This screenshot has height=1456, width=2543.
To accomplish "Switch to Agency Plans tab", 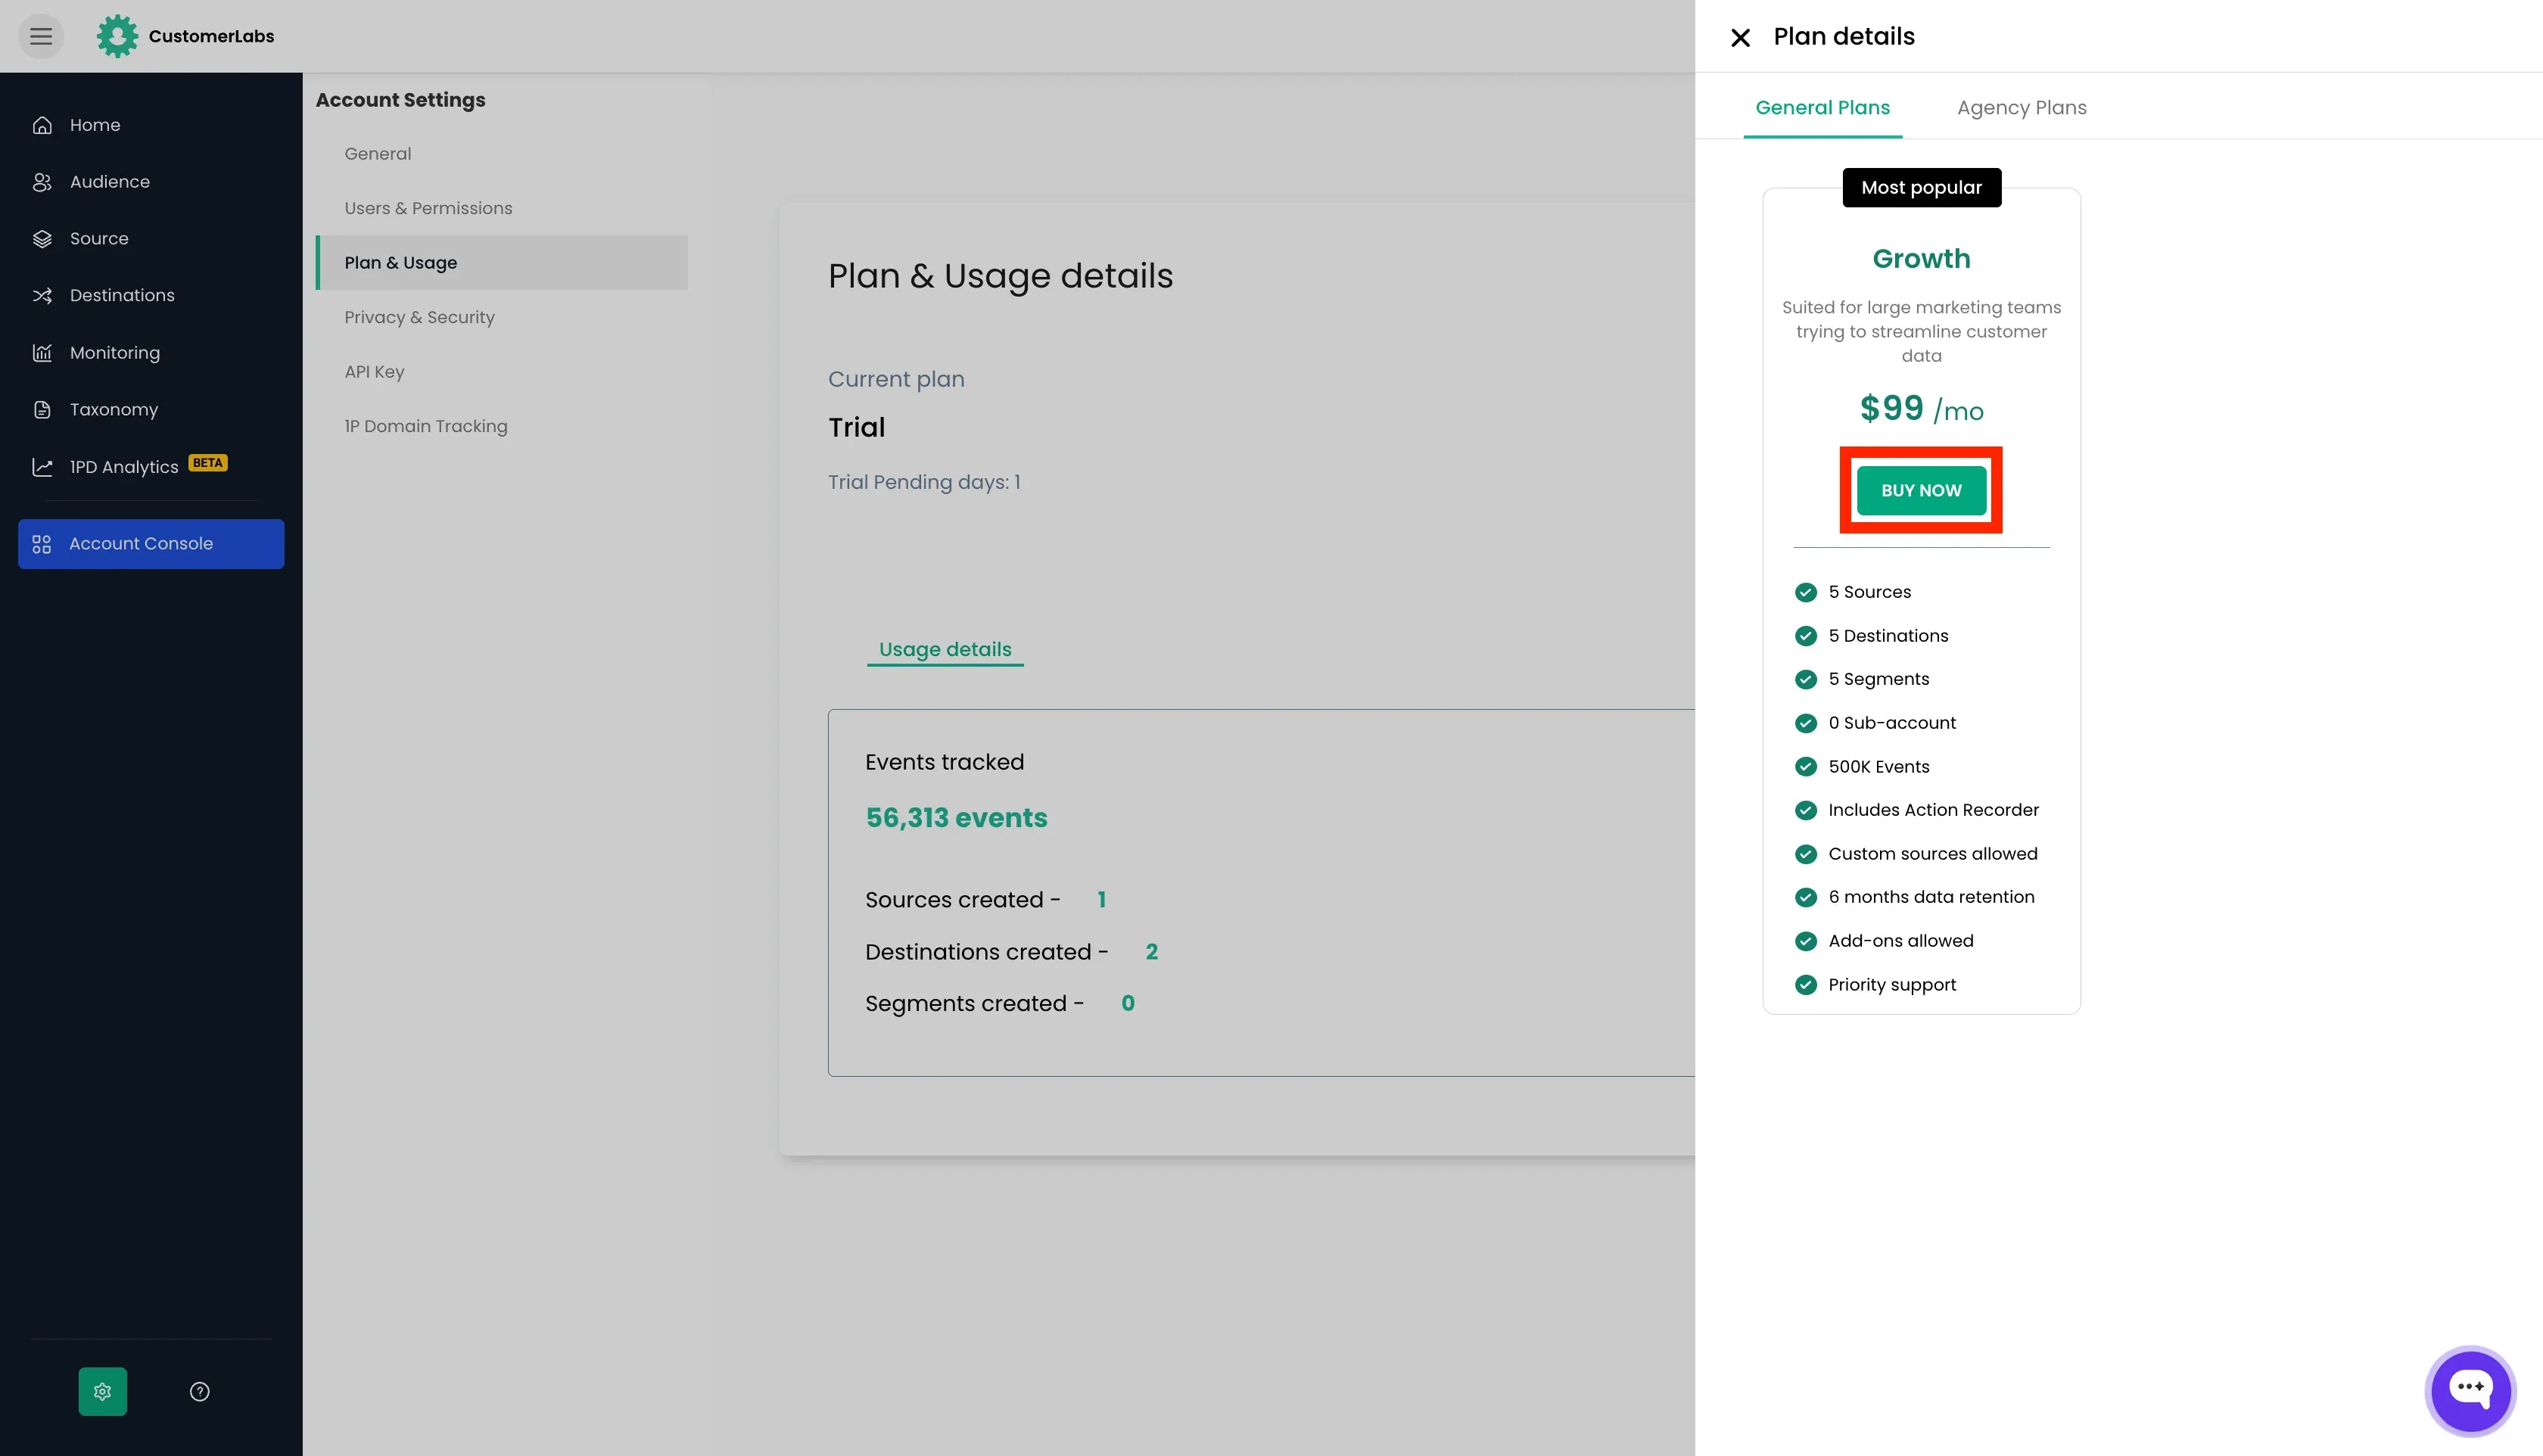I will tap(2021, 108).
